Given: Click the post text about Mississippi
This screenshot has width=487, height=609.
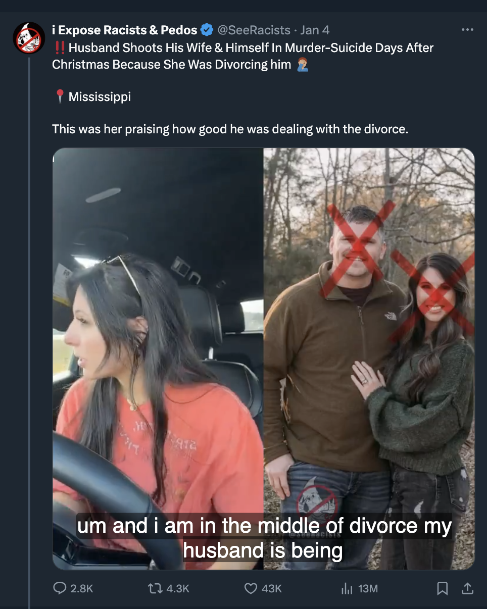Looking at the screenshot, I should pyautogui.click(x=100, y=96).
